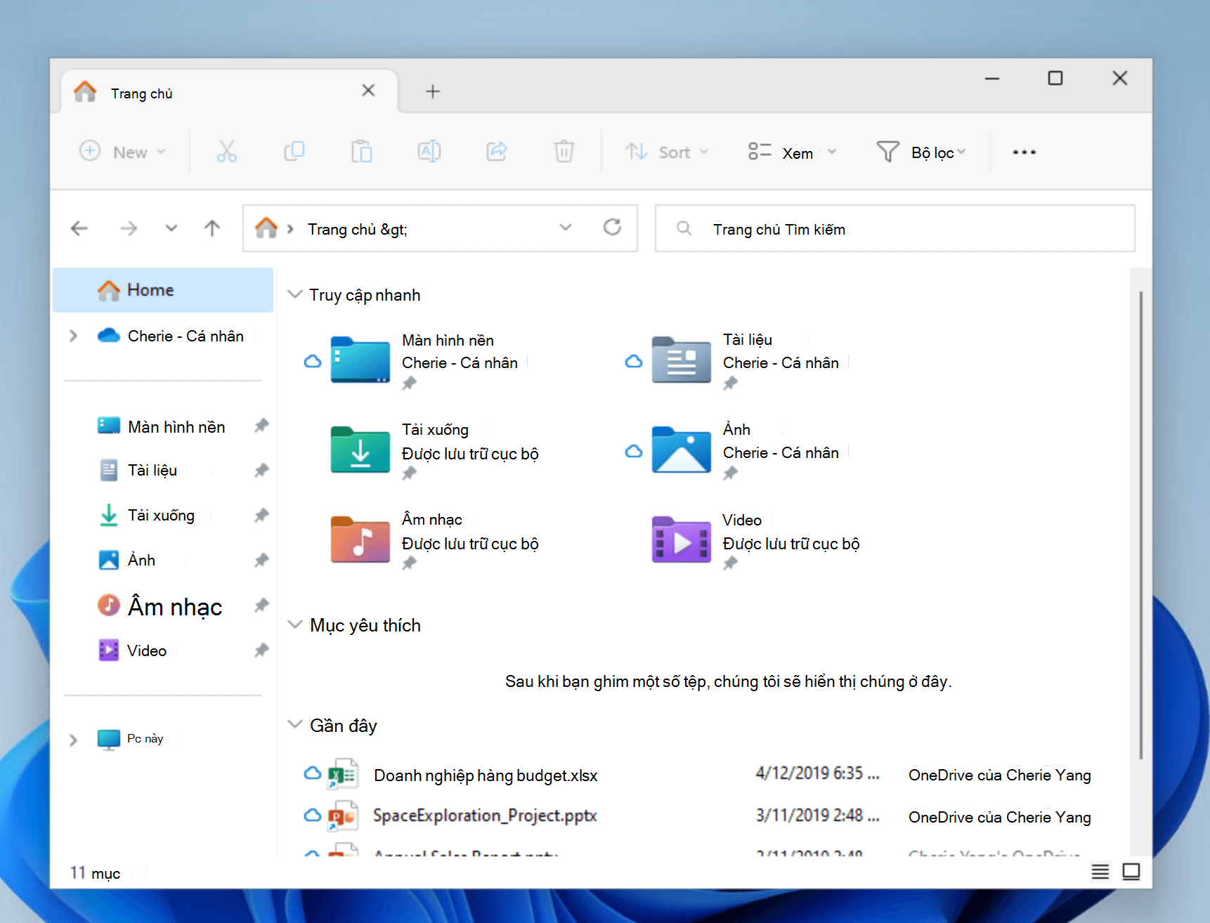Switch to large icons view in status bar
The image size is (1210, 923).
1131,872
